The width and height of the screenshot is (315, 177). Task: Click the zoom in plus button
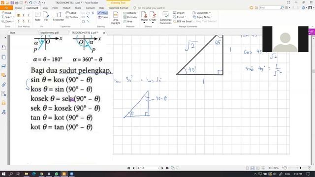pyautogui.click(x=310, y=168)
